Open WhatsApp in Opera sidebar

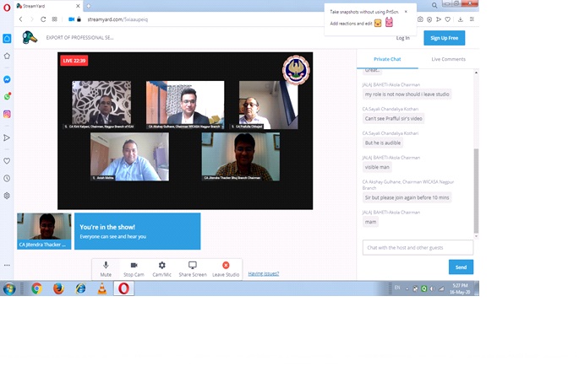point(7,96)
